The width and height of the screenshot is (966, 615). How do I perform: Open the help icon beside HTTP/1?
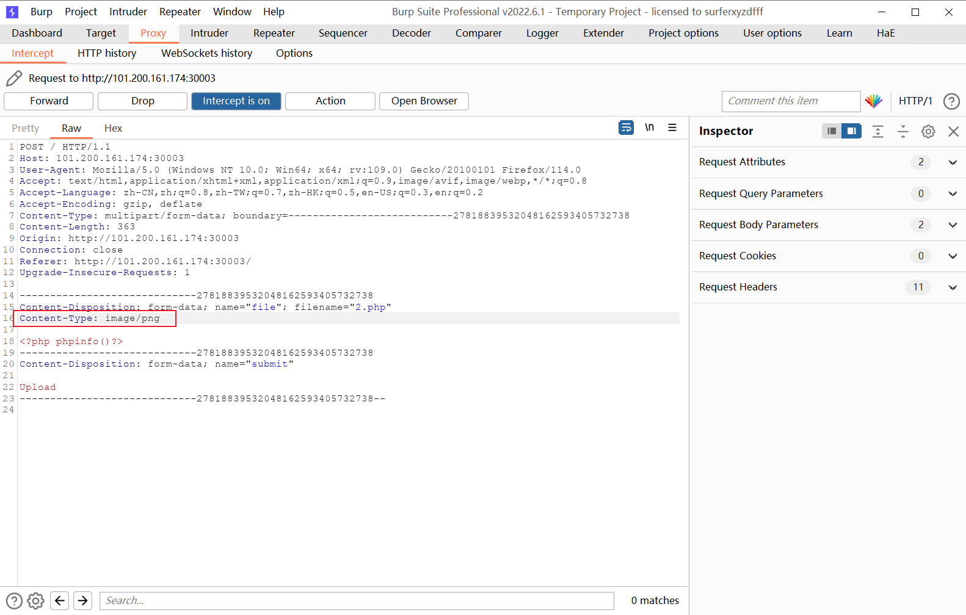coord(951,101)
